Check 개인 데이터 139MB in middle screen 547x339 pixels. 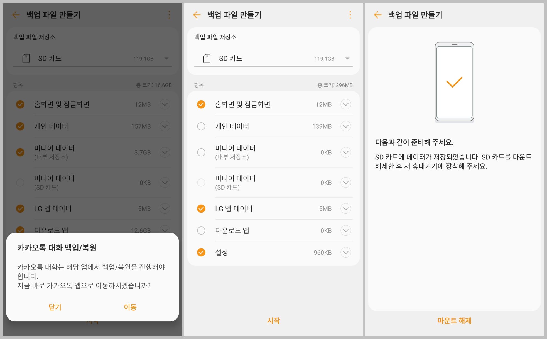(201, 126)
